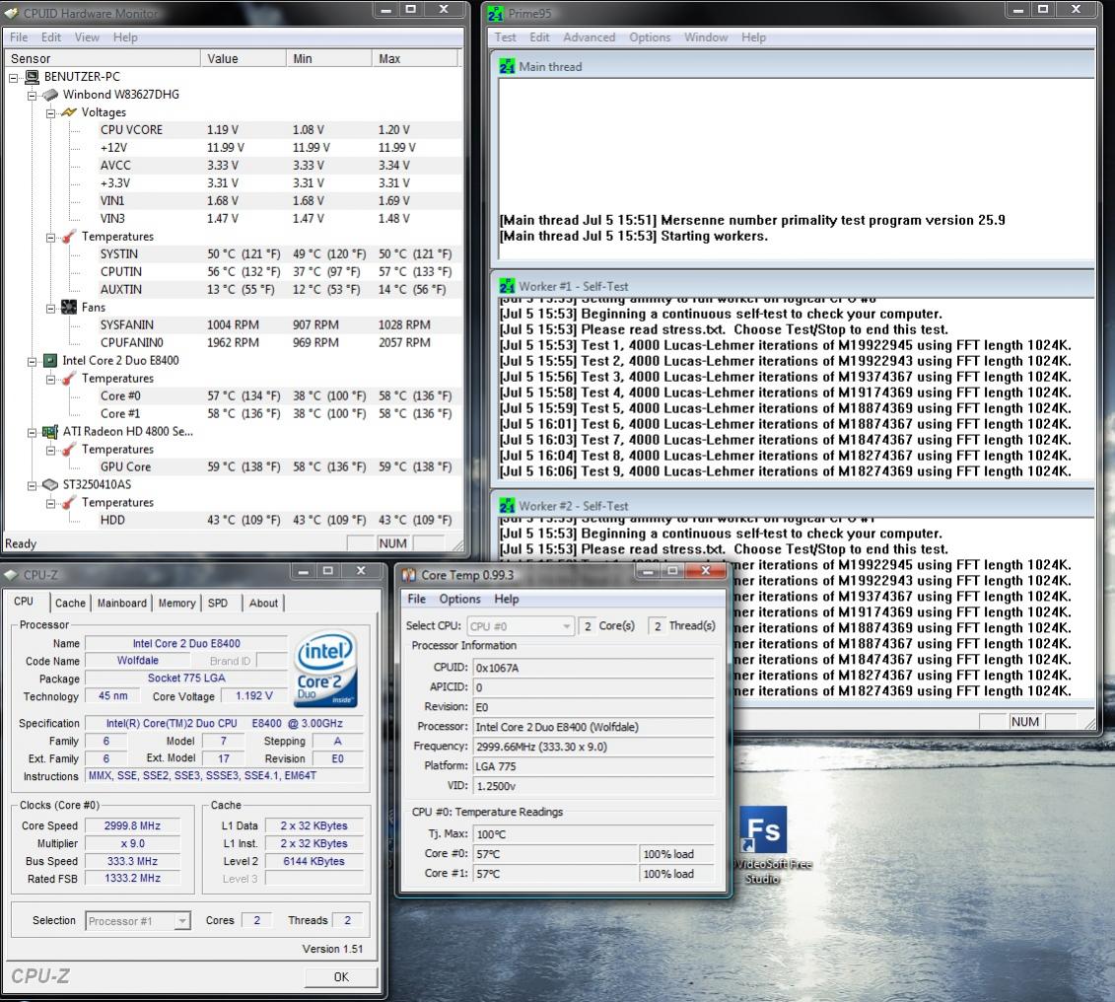This screenshot has height=1002, width=1115.
Task: Open Core Temp Options menu
Action: point(459,599)
